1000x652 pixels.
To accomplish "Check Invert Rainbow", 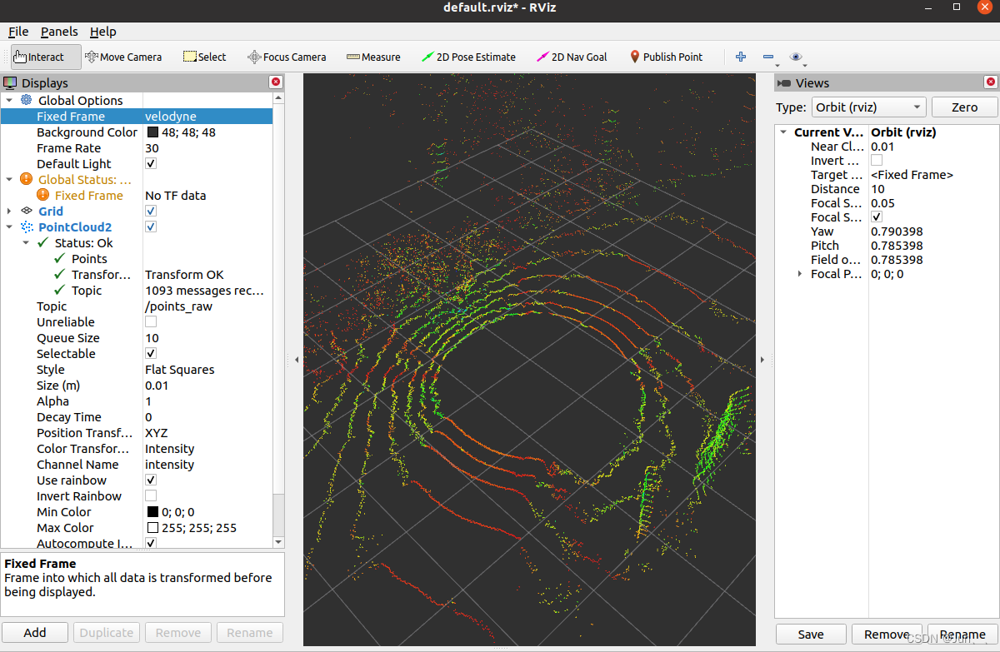I will (x=151, y=496).
